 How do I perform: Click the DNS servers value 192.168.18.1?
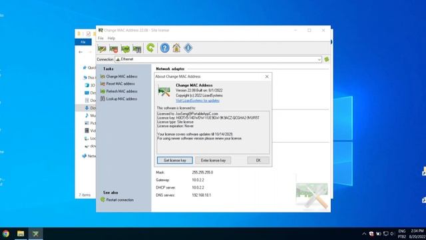[201, 195]
